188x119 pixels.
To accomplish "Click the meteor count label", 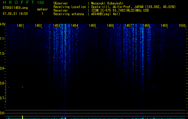I will [42, 9].
